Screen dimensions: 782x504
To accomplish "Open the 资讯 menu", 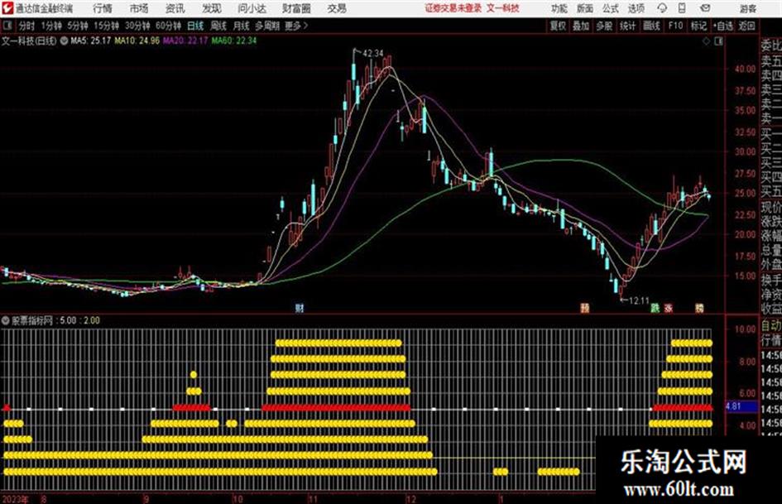I will [175, 8].
